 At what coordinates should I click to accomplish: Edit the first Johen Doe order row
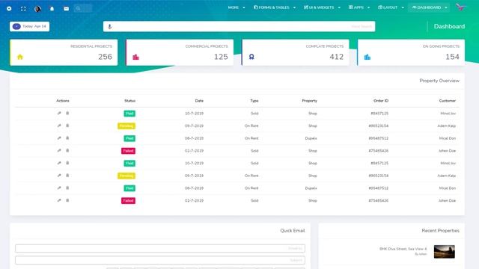59,151
